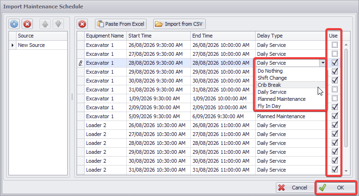Select End Time 31/08/2026 11:00:00 AM cell
The image size is (359, 196).
[x=223, y=170]
